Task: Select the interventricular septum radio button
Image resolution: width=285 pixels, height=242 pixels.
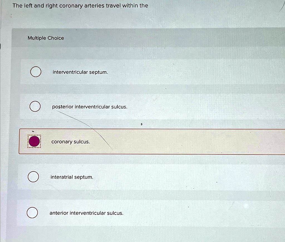Action: tap(35, 72)
